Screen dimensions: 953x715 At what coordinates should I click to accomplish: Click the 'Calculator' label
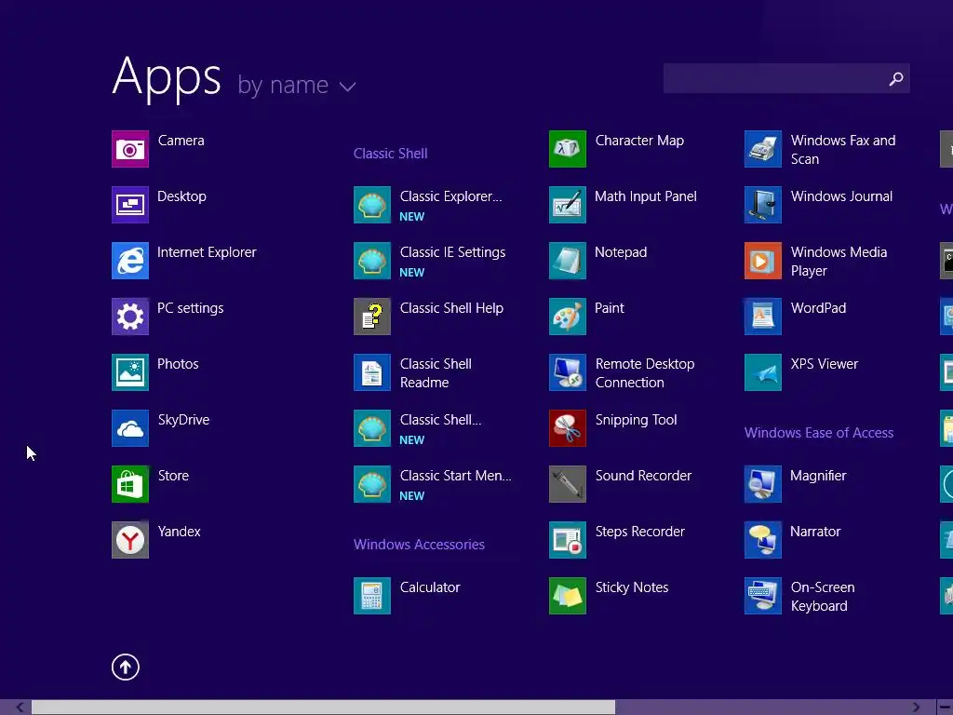click(430, 587)
